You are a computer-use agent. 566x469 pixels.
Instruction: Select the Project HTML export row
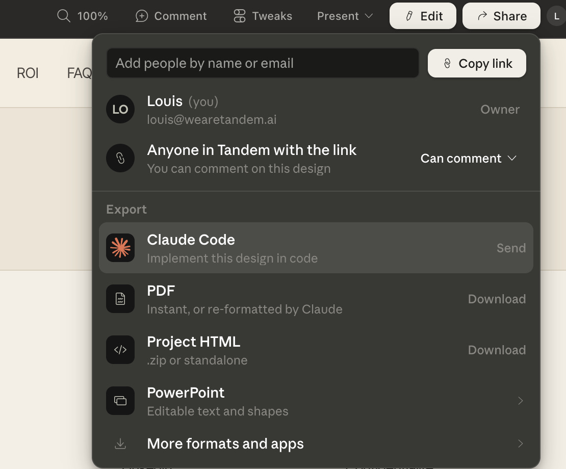[x=316, y=350]
